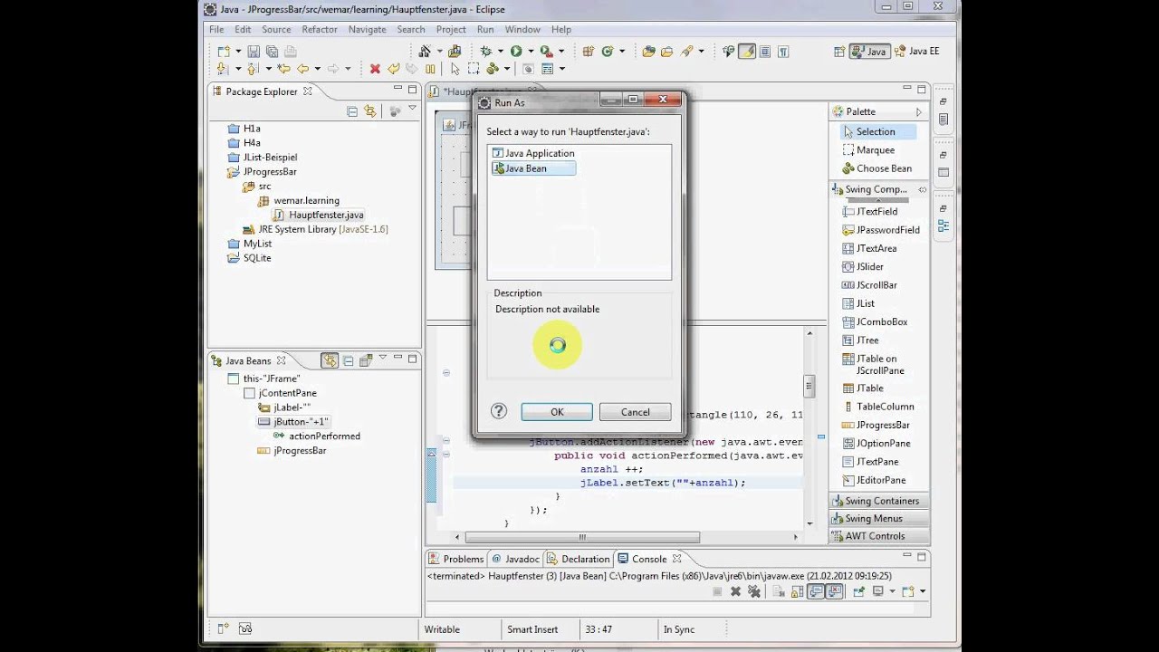The width and height of the screenshot is (1159, 652).
Task: Open the Refactor menu
Action: click(320, 29)
